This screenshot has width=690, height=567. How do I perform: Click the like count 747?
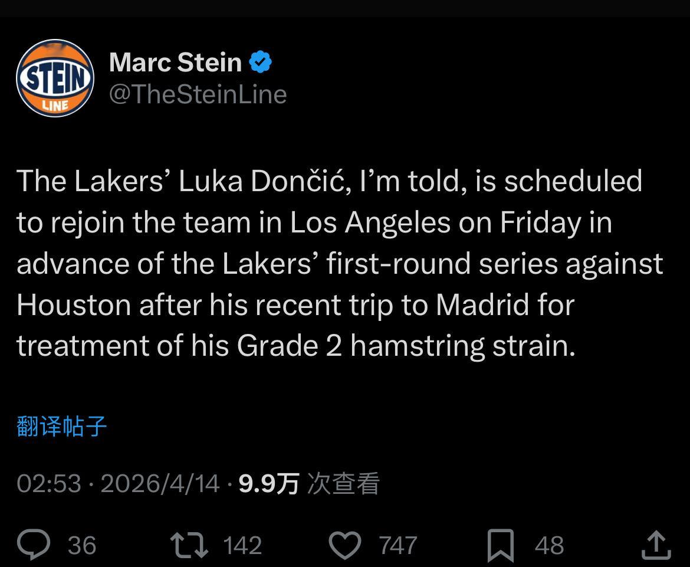point(398,545)
